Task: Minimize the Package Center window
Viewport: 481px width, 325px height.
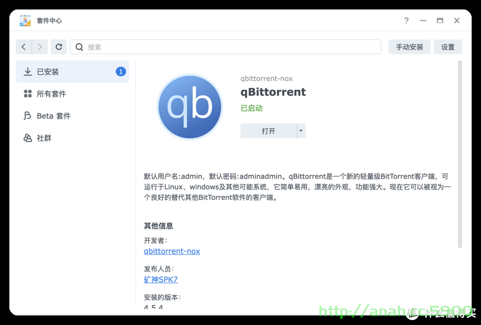Action: click(x=423, y=21)
